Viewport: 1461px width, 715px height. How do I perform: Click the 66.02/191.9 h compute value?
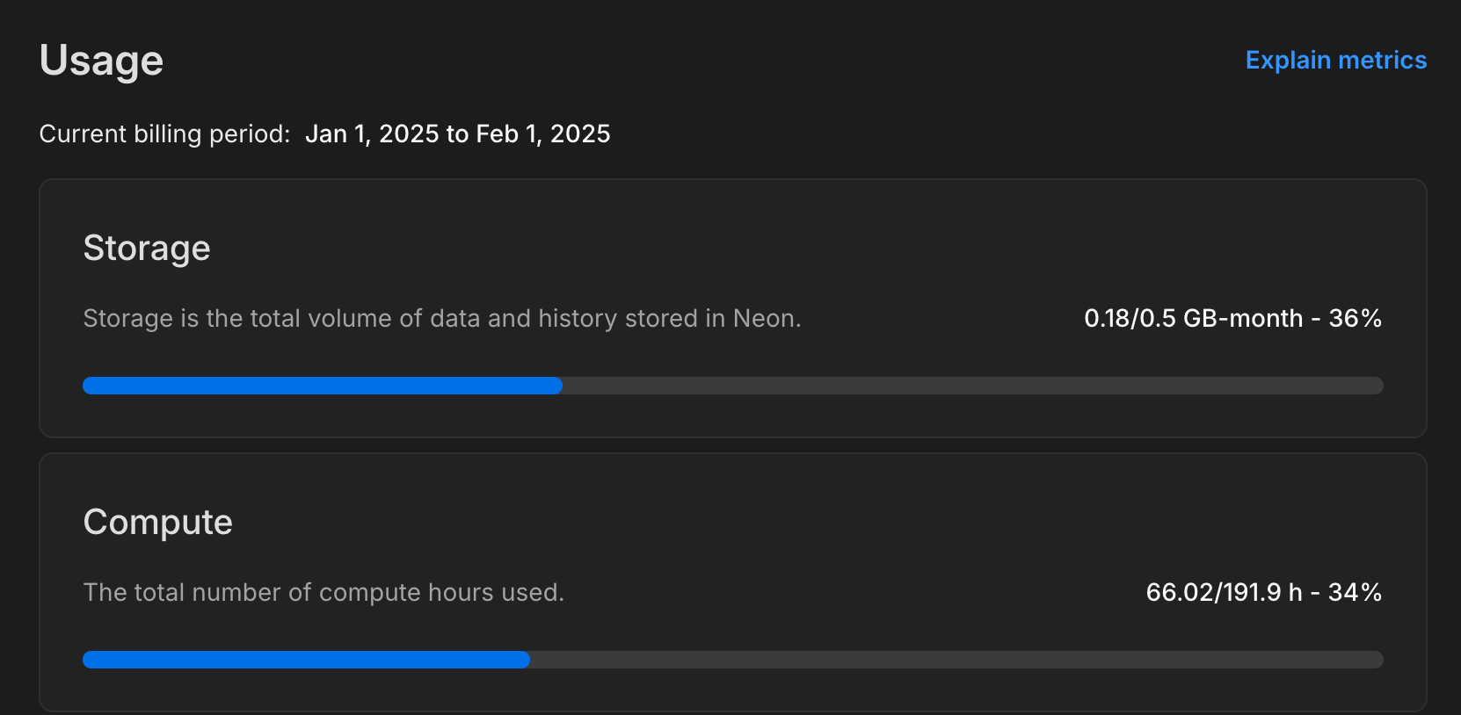pyautogui.click(x=1224, y=592)
